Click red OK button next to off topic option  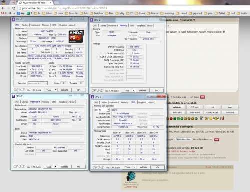tap(202, 97)
